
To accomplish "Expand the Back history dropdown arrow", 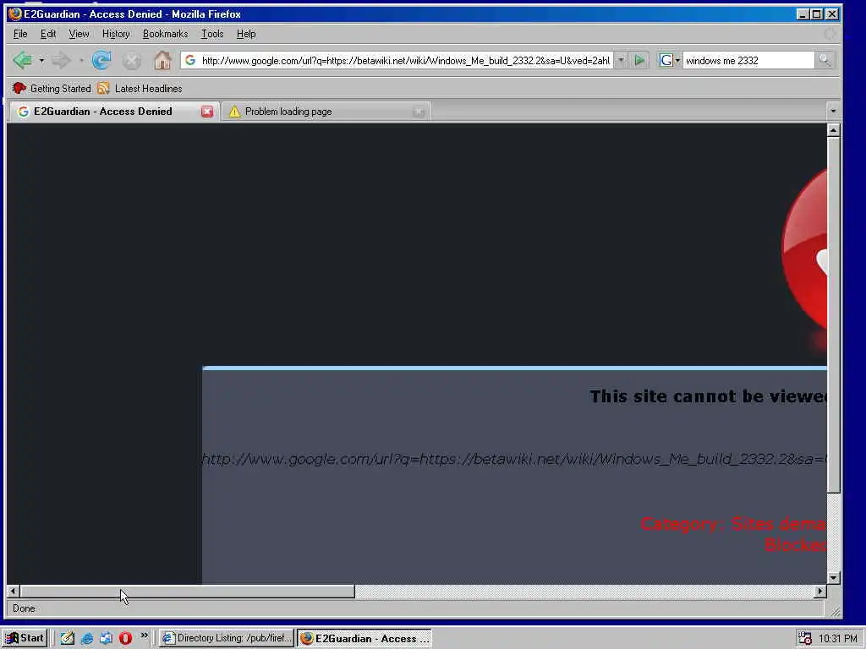I will (41, 60).
